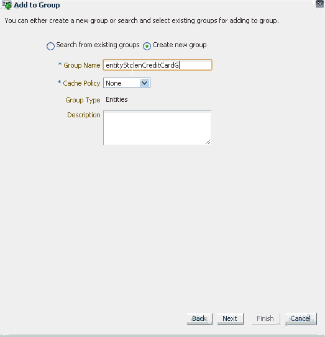Image resolution: width=325 pixels, height=337 pixels.
Task: Click the Description field label
Action: 84,115
